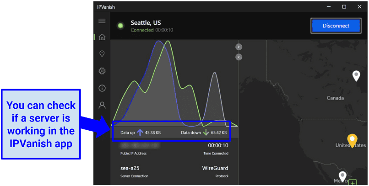Viewport: 369px width, 186px height.
Task: Expand panel with right chevron arrow
Action: (239, 47)
